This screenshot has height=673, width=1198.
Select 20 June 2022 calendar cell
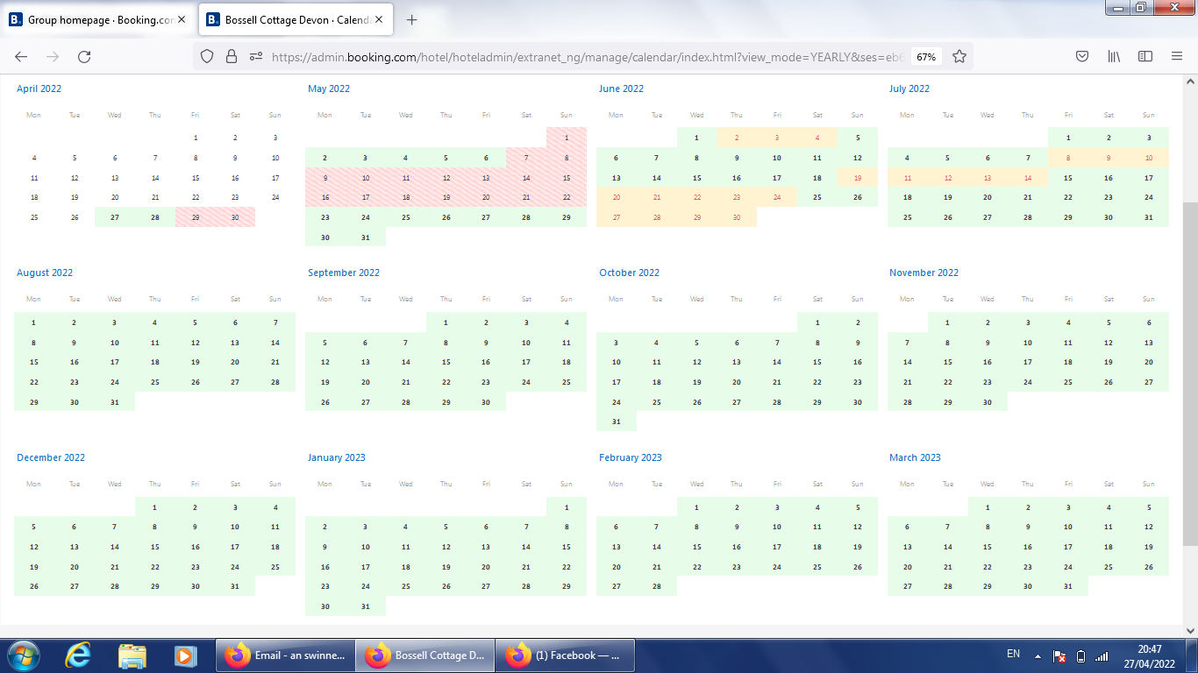(x=617, y=198)
